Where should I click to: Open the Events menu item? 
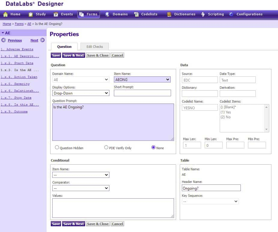pos(67,14)
